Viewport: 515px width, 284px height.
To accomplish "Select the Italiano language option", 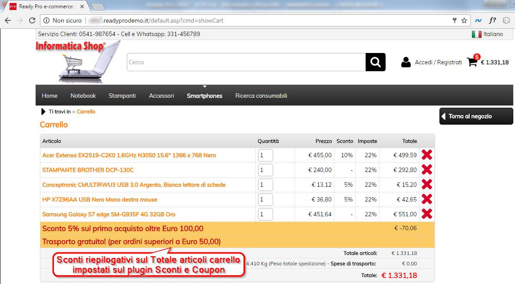I will (x=493, y=34).
